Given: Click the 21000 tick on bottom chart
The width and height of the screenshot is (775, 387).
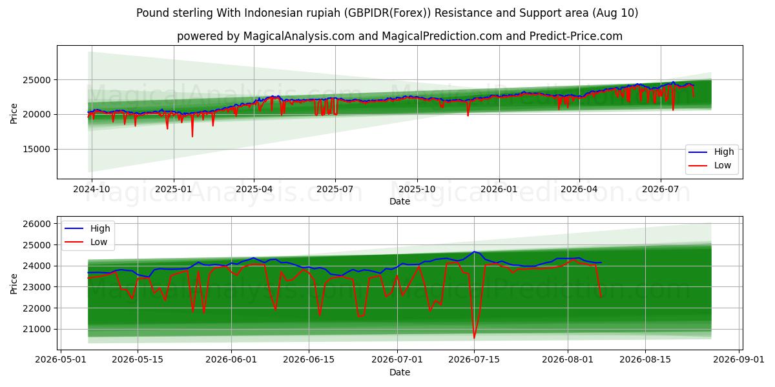Looking at the screenshot, I should [x=38, y=329].
